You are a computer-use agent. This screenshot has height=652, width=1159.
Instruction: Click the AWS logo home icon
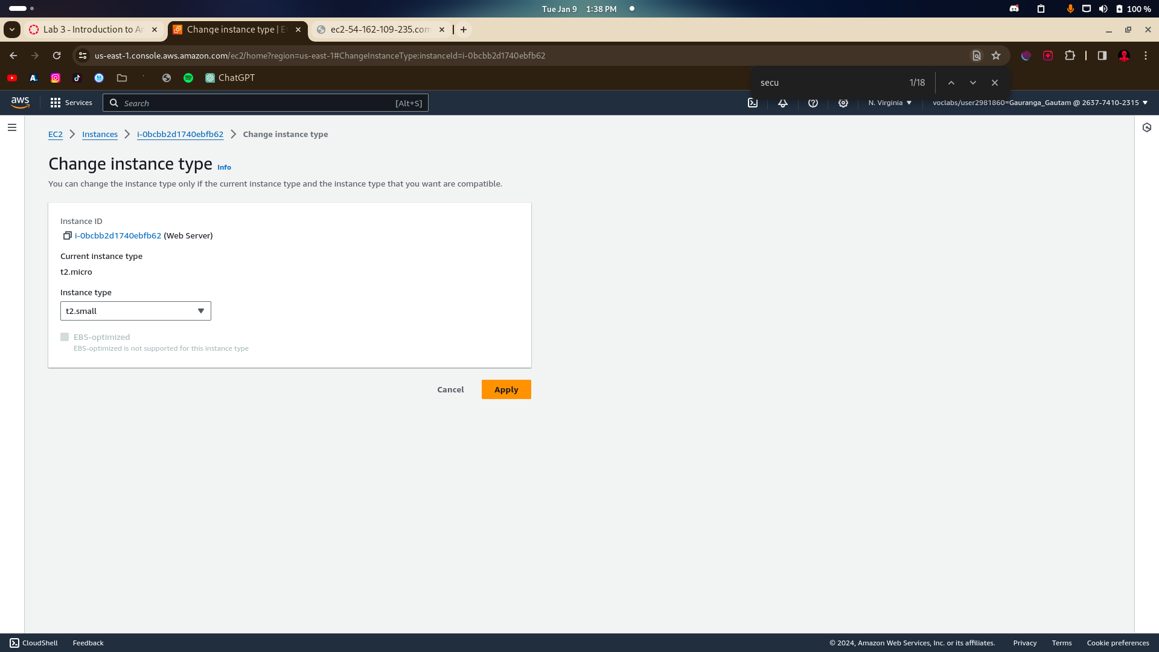[20, 103]
